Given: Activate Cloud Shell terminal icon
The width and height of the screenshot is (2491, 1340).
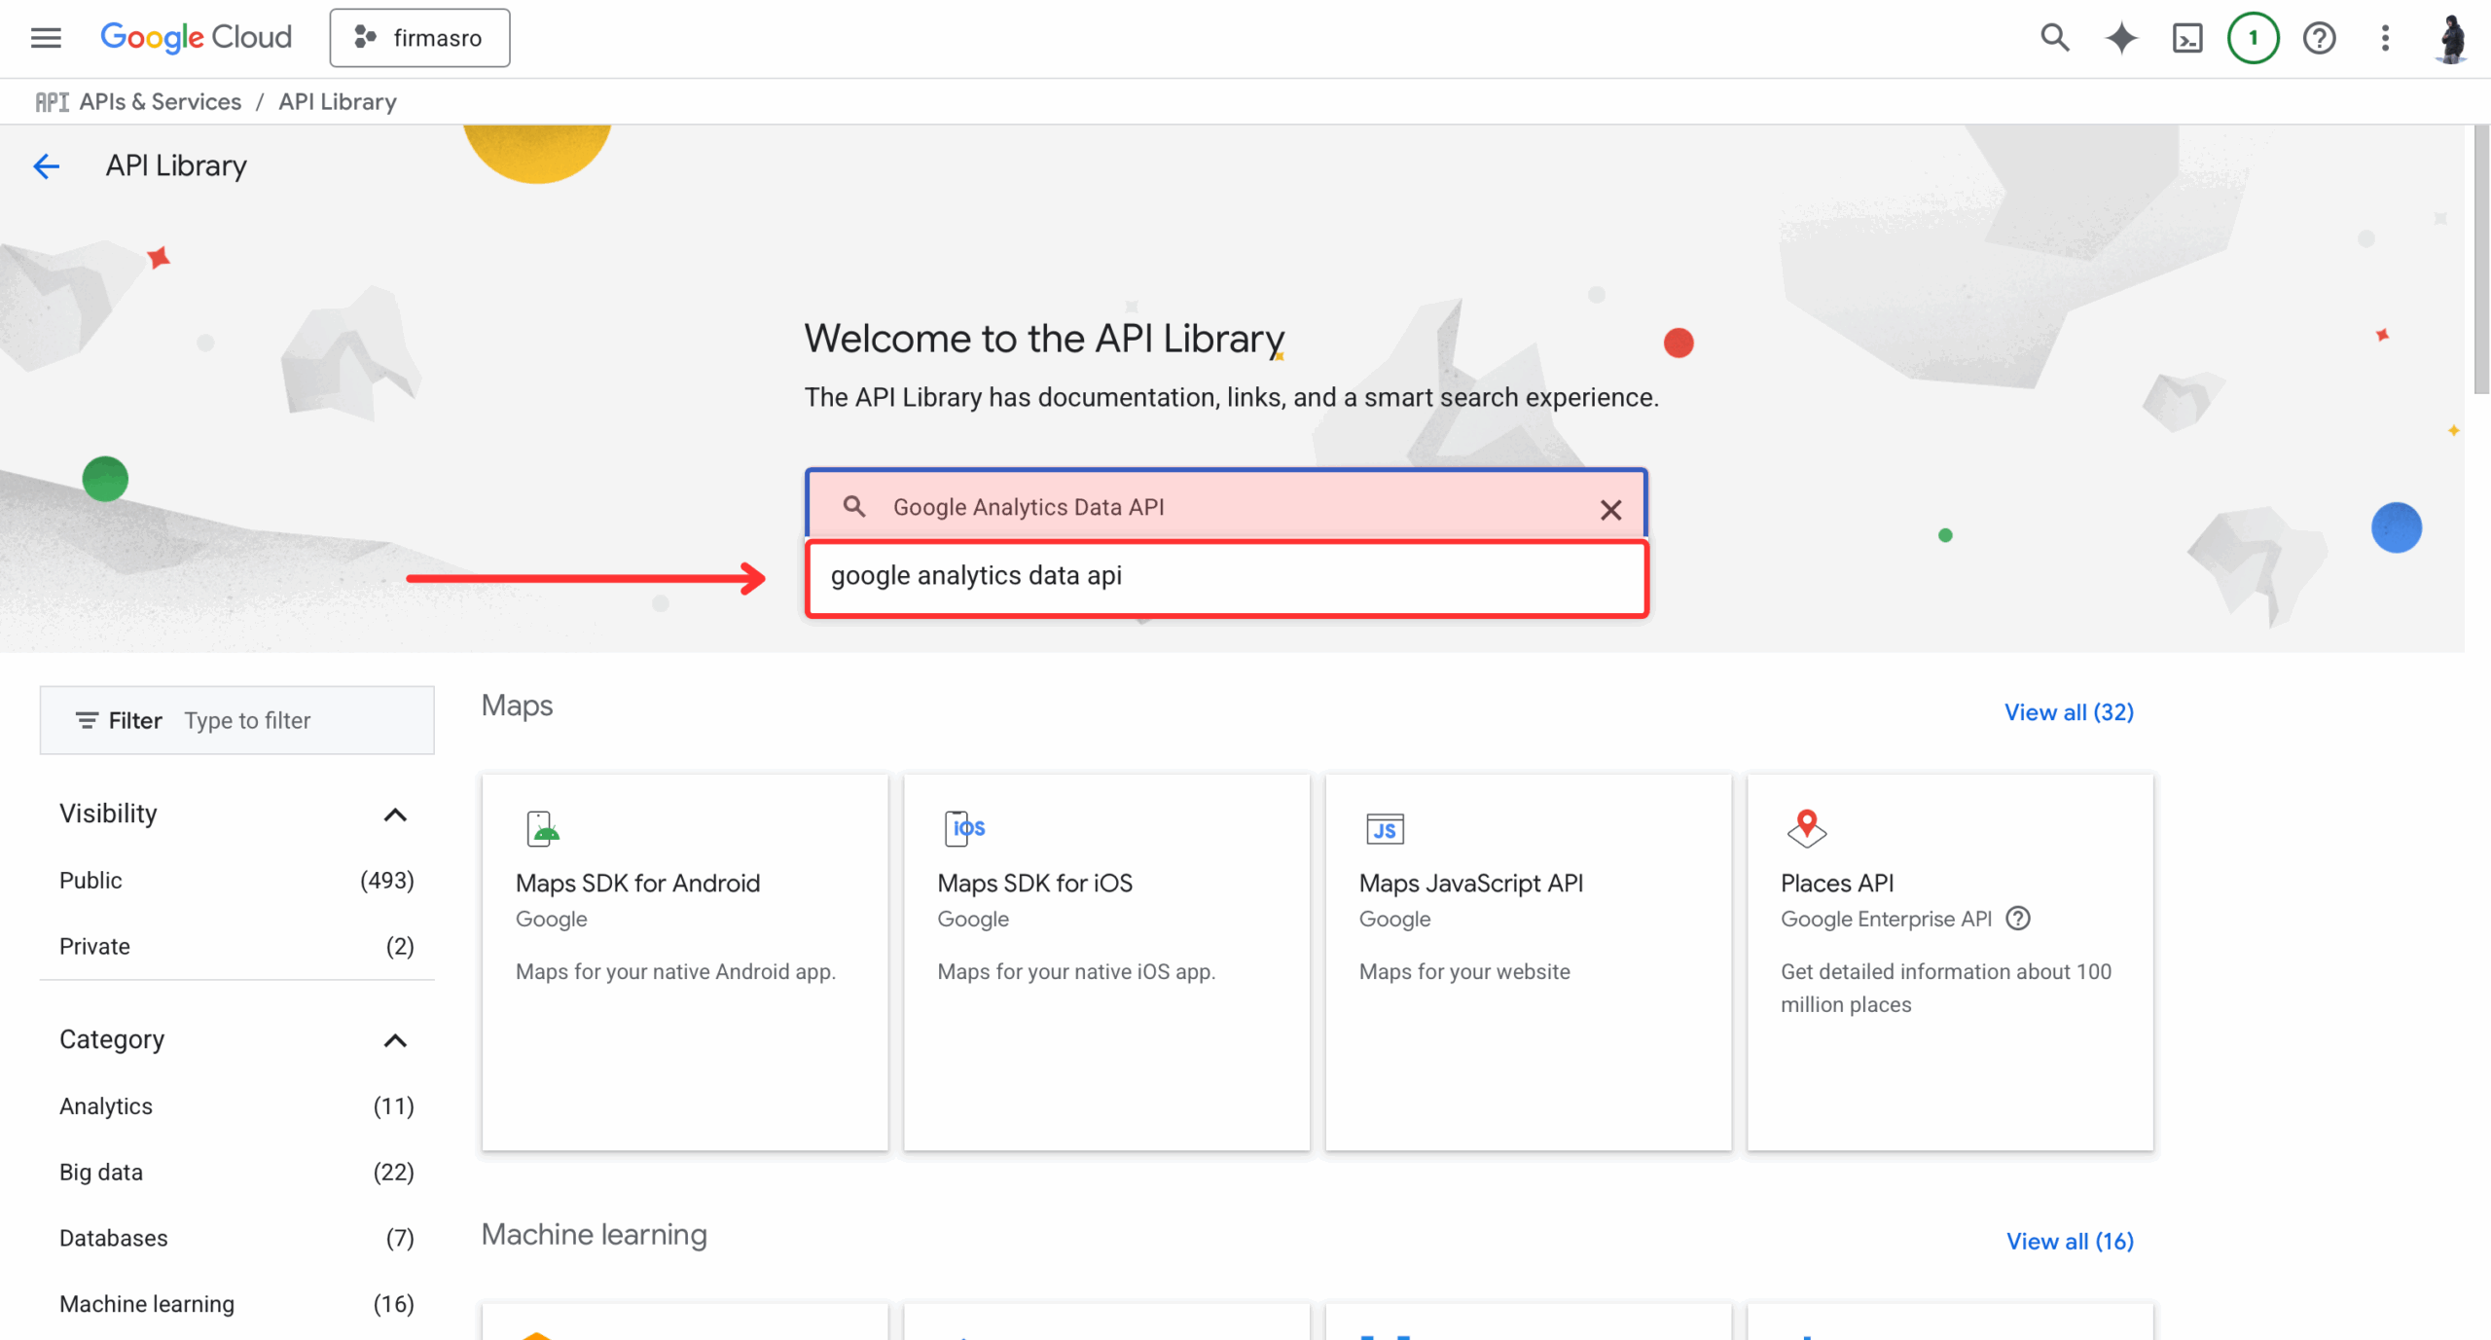Looking at the screenshot, I should tap(2187, 38).
